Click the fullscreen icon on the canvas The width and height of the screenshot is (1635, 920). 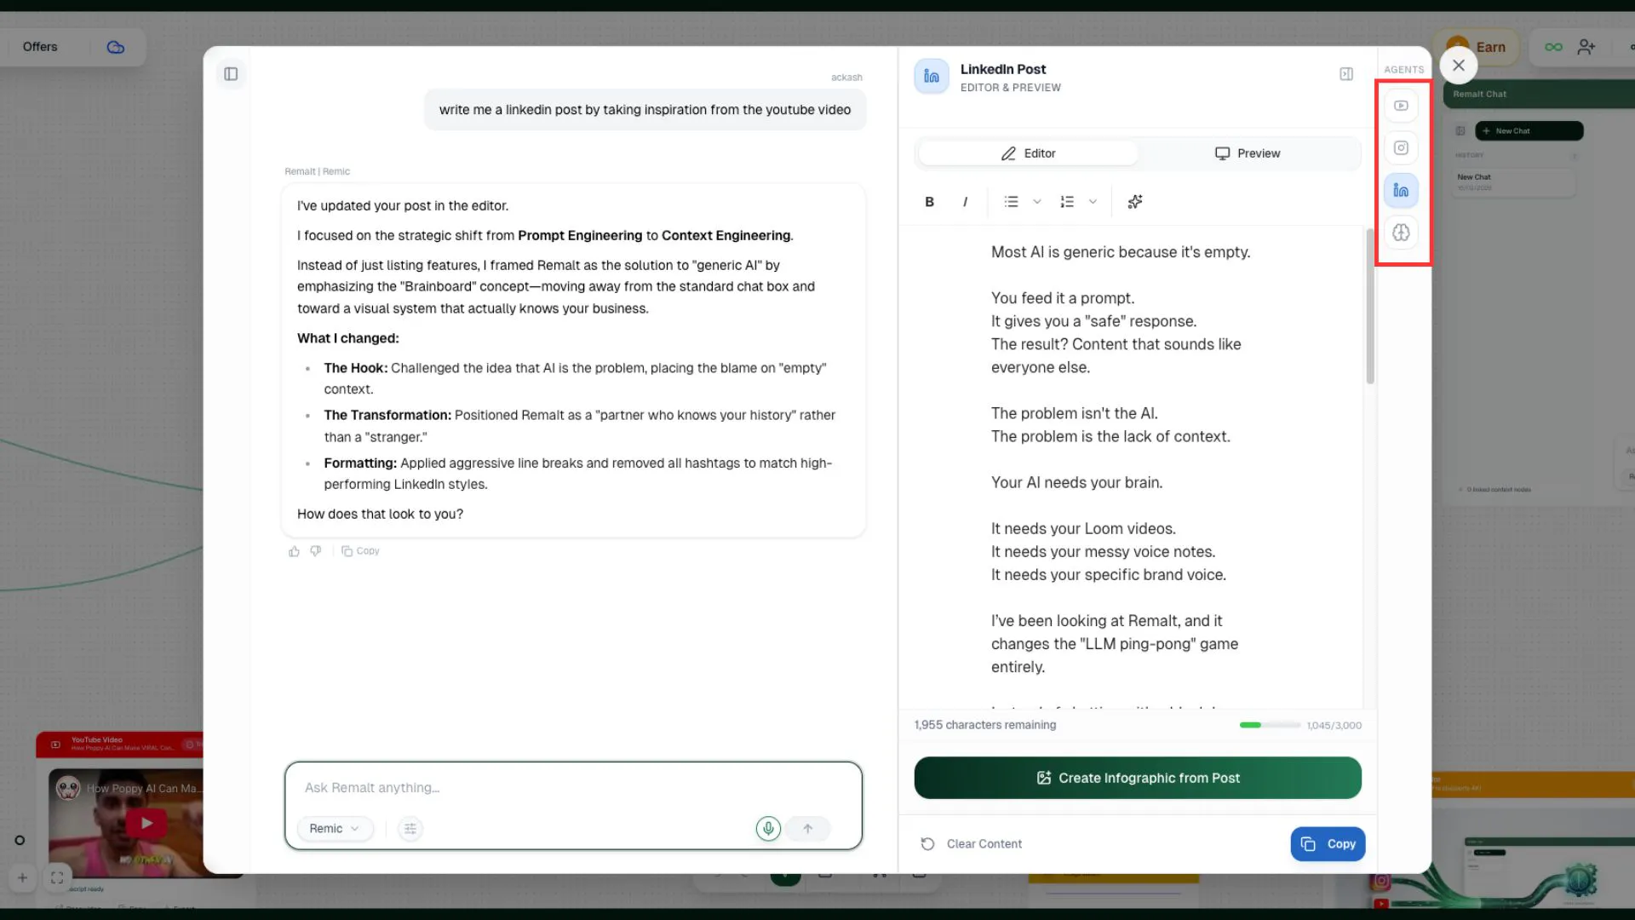57,878
